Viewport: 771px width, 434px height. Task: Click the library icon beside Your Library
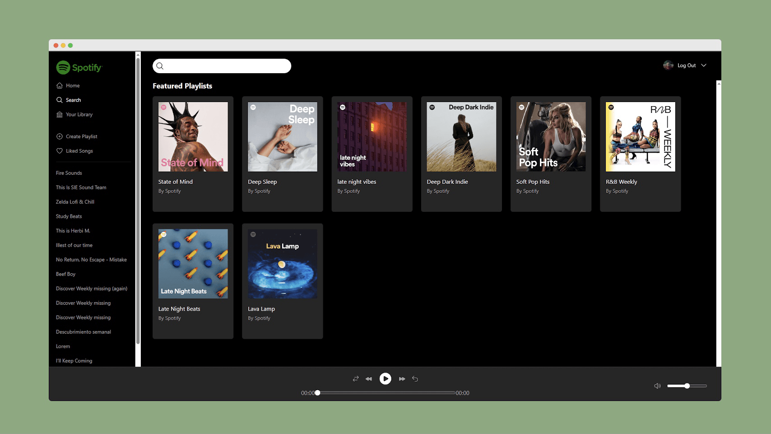[60, 115]
